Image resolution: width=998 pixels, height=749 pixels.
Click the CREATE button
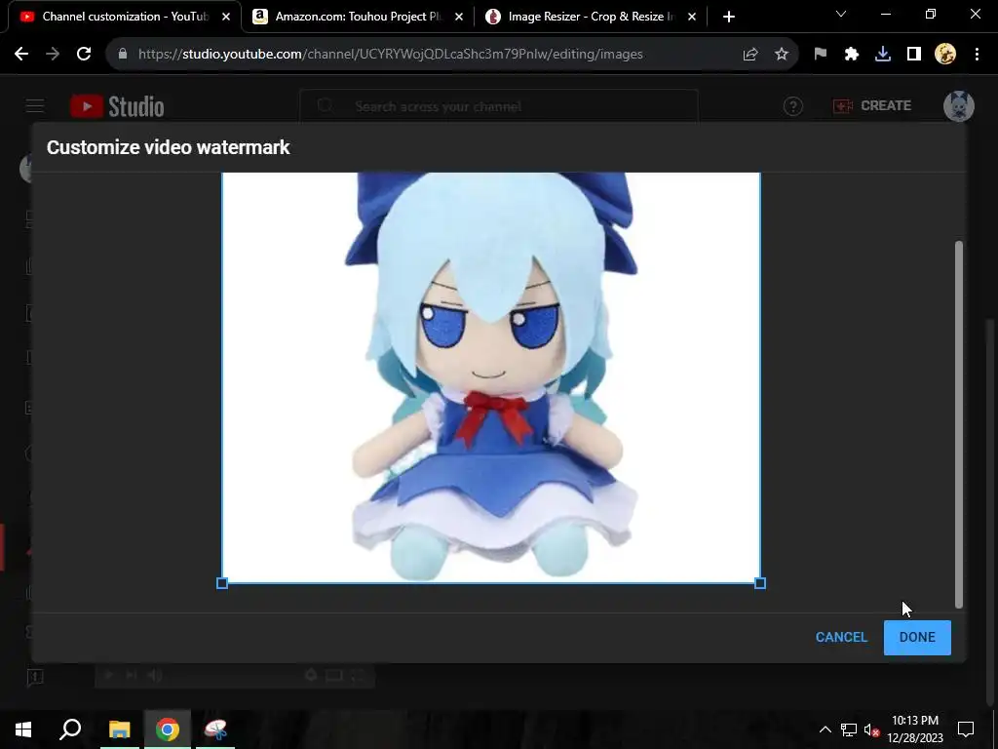[872, 105]
